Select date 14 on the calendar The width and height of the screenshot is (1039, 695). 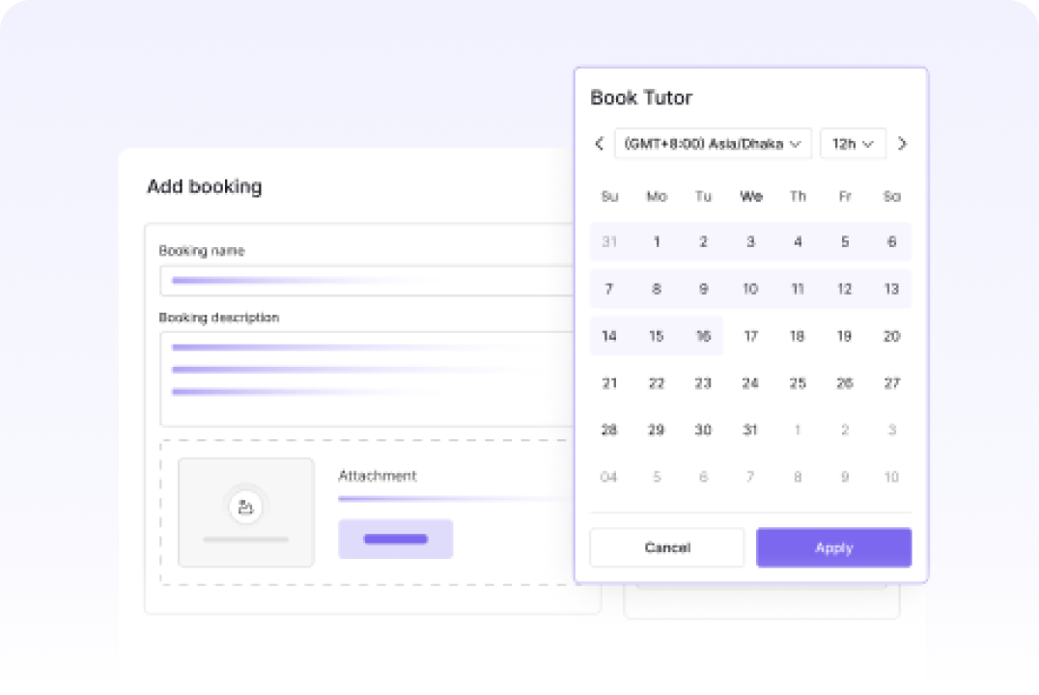pos(609,336)
